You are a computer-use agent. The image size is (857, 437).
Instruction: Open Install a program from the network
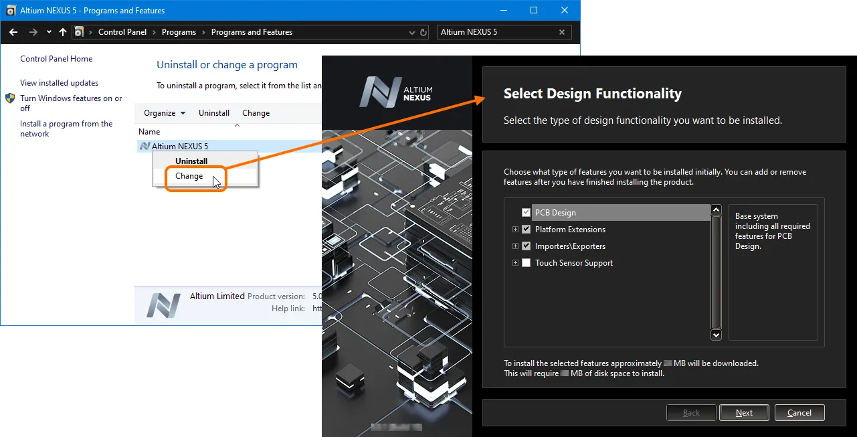(x=66, y=128)
